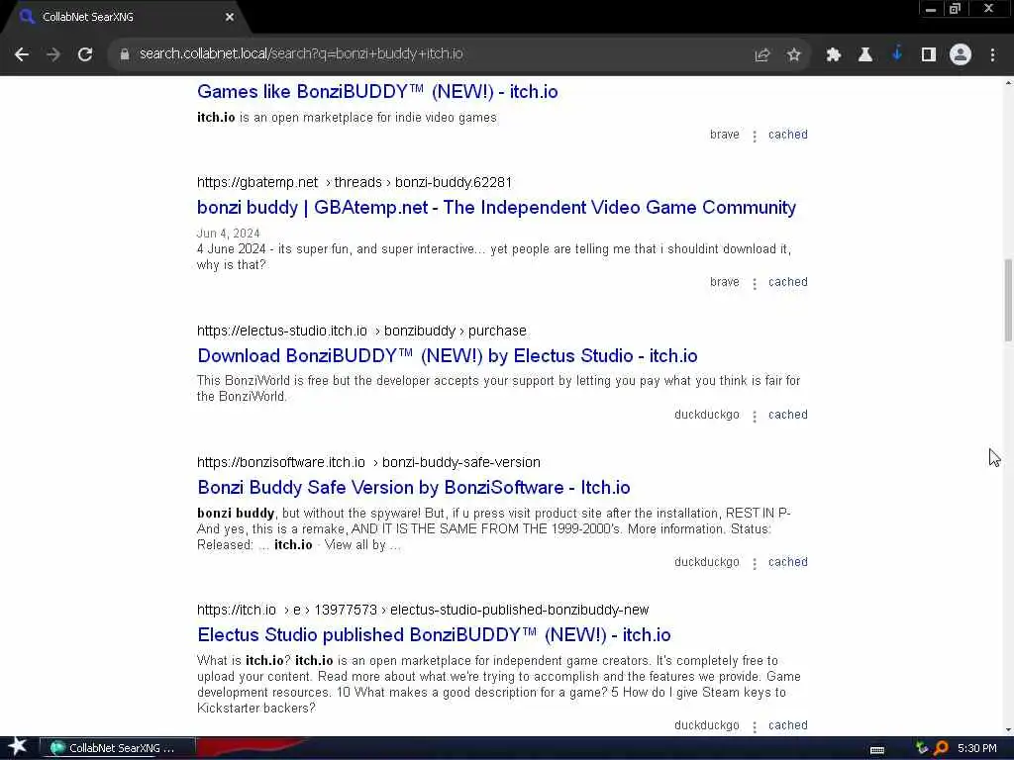Click cached link for Bonzi Buddy Safe Version

click(x=787, y=562)
